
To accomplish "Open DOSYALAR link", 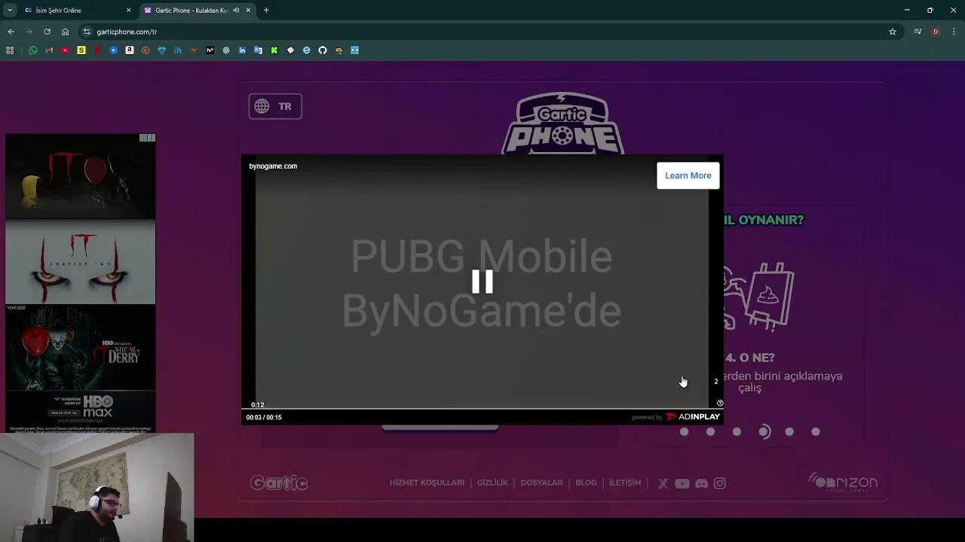I will coord(541,483).
